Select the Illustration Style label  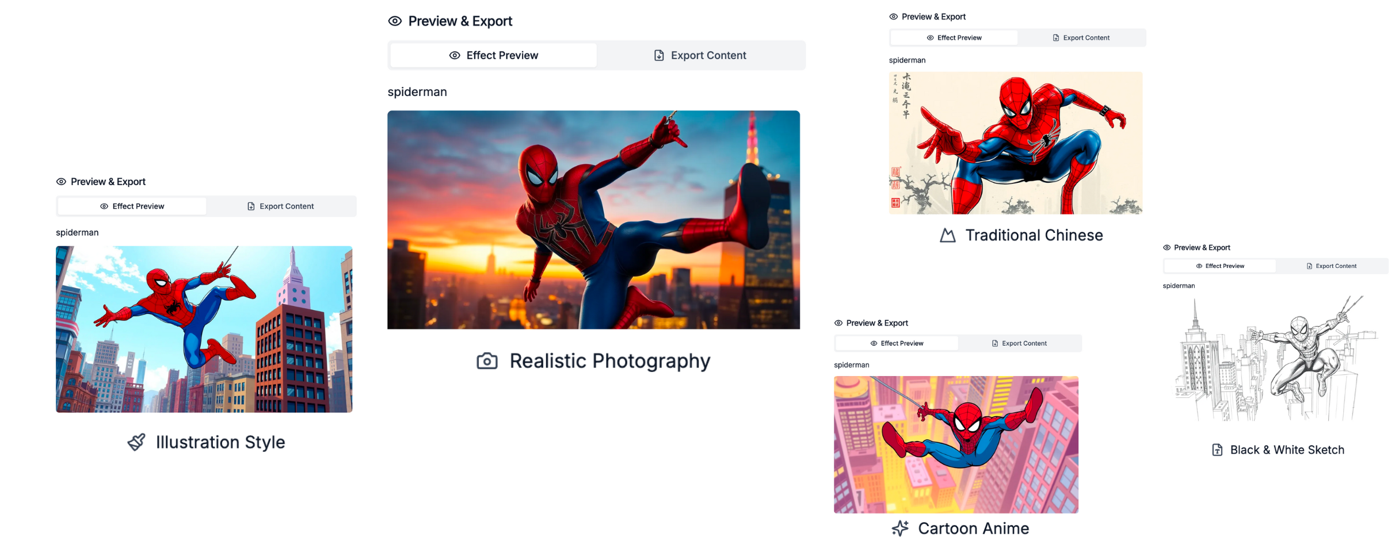point(220,442)
